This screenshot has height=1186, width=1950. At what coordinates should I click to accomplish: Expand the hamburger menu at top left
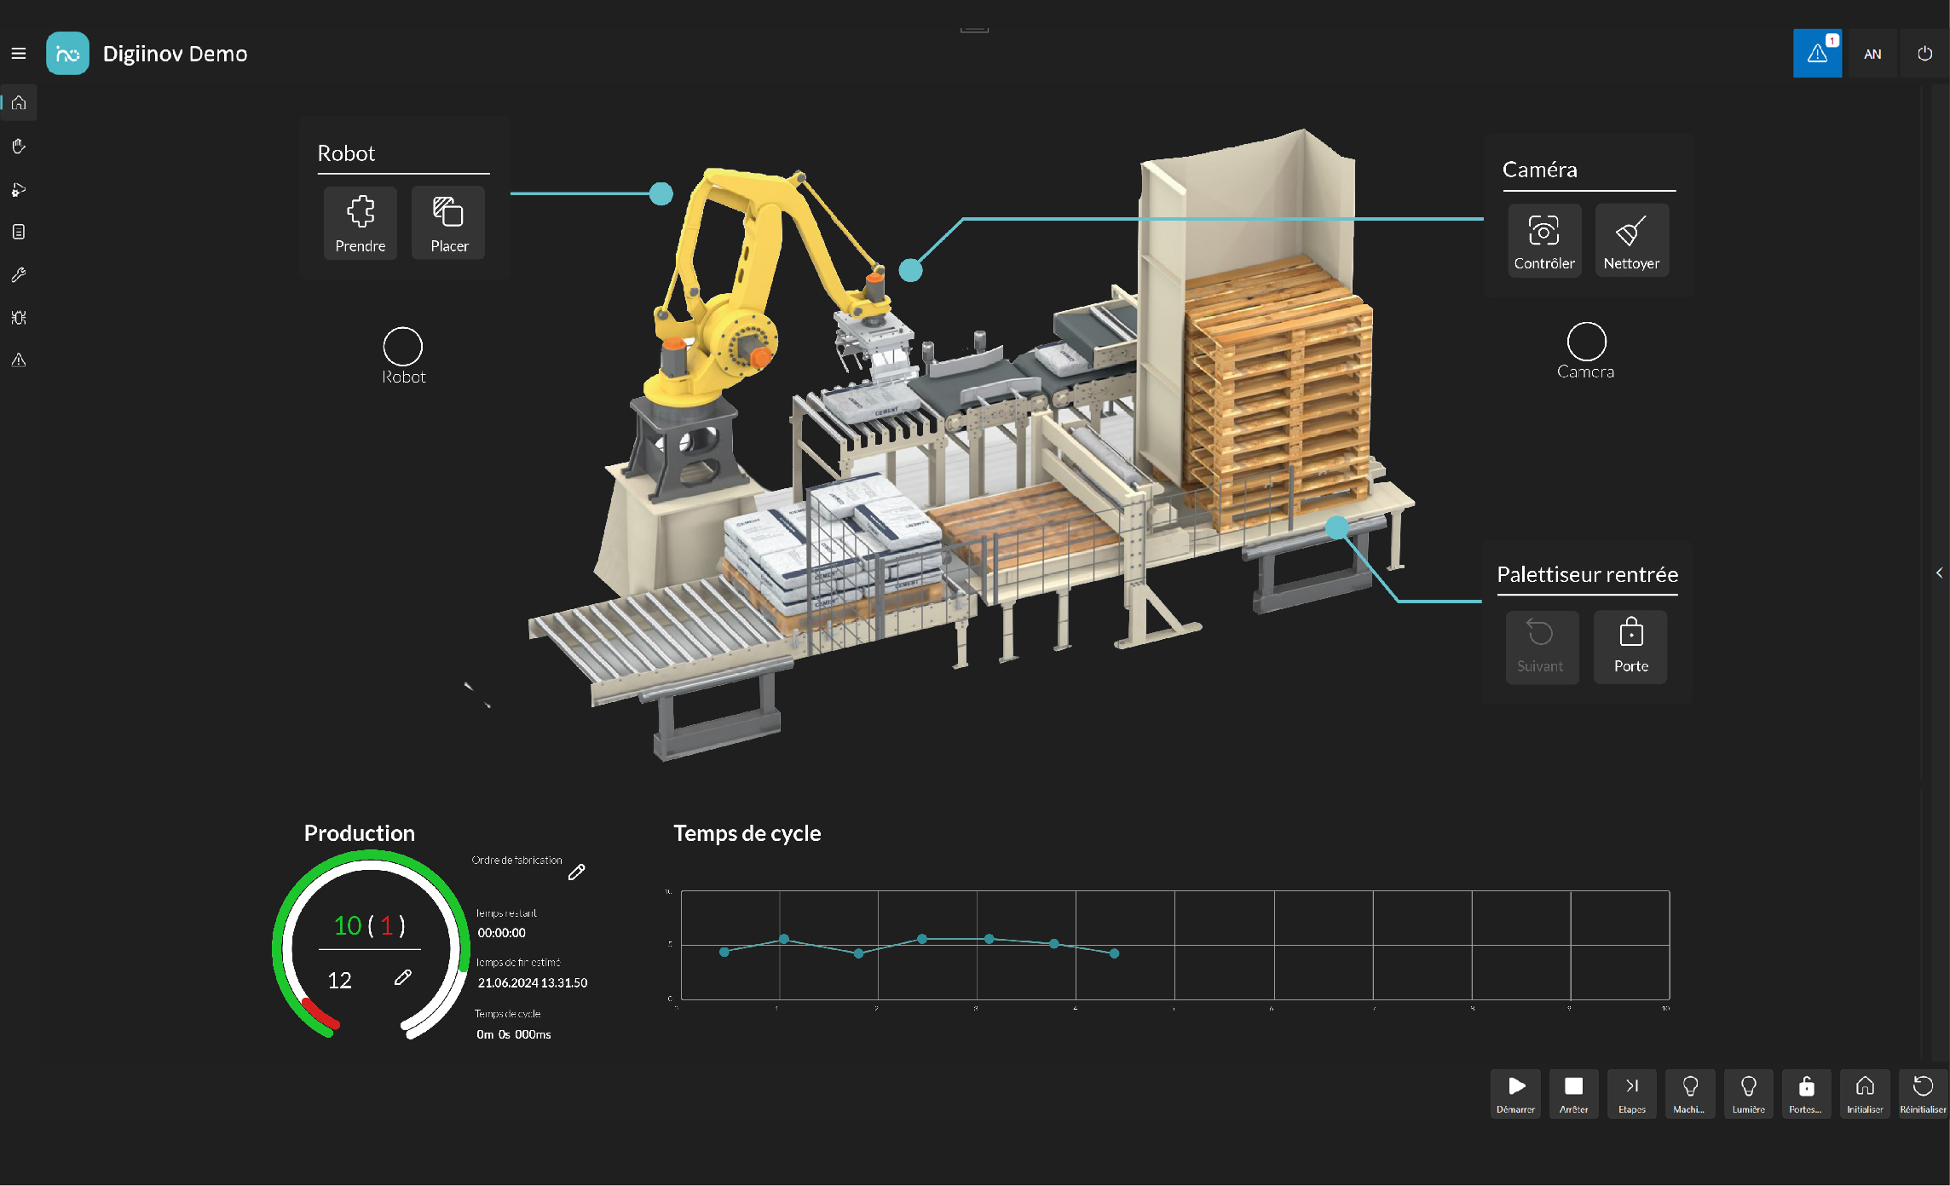click(x=19, y=54)
